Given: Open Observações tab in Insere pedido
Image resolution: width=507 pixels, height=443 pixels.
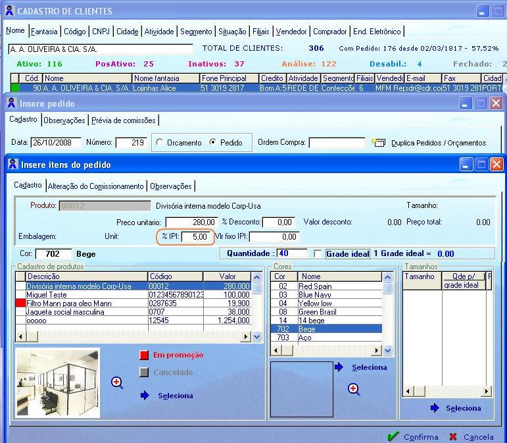Looking at the screenshot, I should point(64,120).
